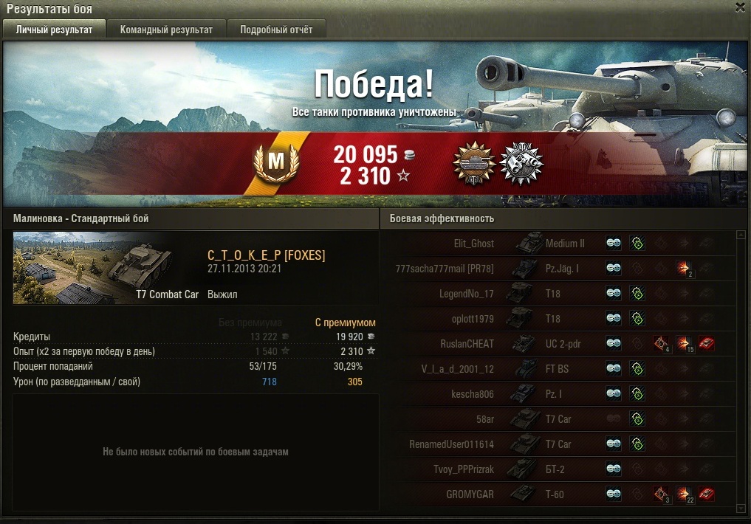
Task: Click the kill icon for RuslanCHEAT
Action: click(x=707, y=343)
